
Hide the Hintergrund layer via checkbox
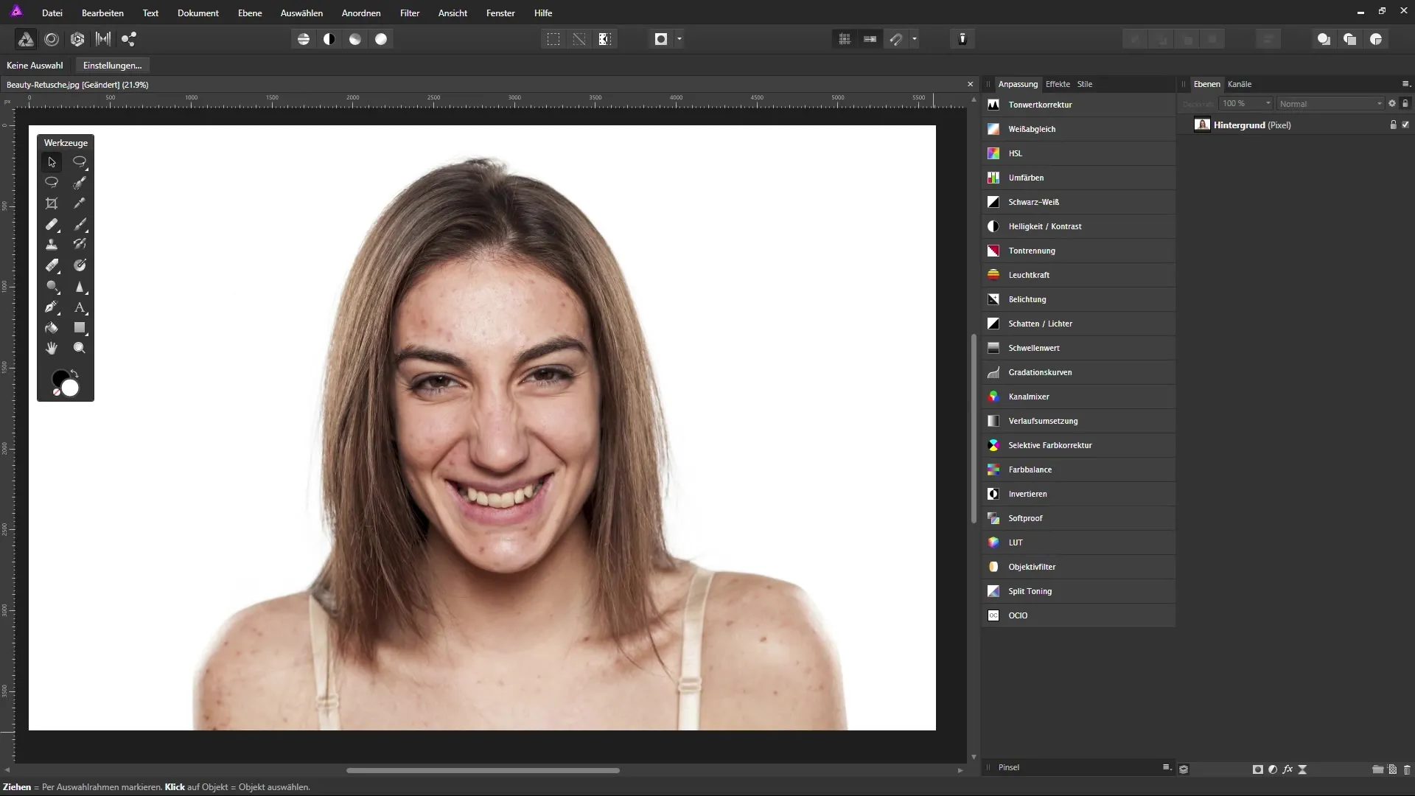1405,125
